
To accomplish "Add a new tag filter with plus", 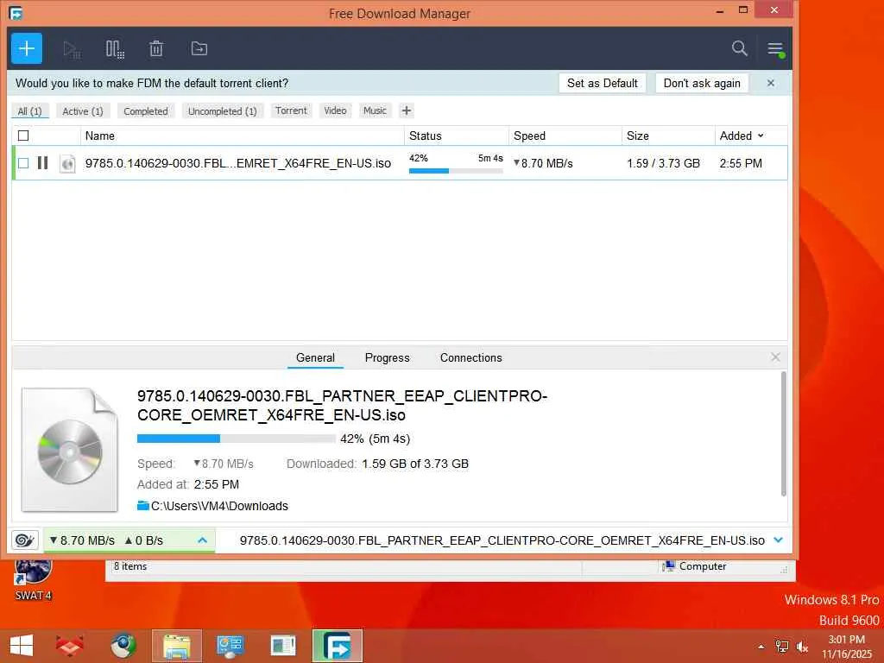I will pyautogui.click(x=407, y=110).
